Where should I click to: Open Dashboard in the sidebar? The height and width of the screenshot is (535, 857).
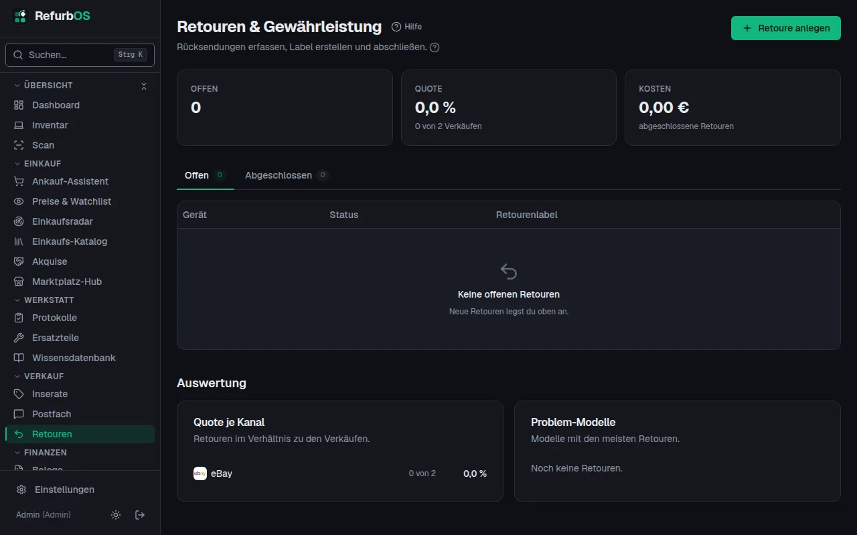[x=80, y=105]
